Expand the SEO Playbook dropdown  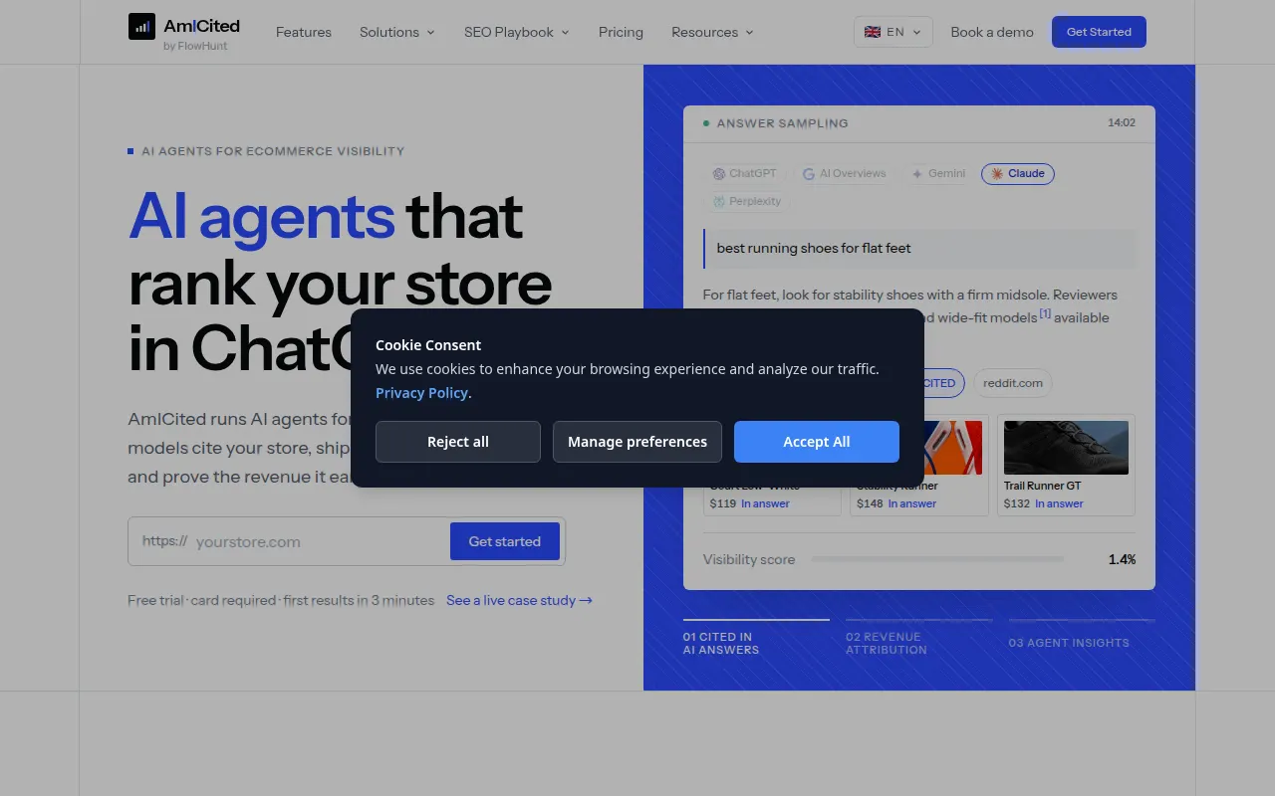click(517, 32)
